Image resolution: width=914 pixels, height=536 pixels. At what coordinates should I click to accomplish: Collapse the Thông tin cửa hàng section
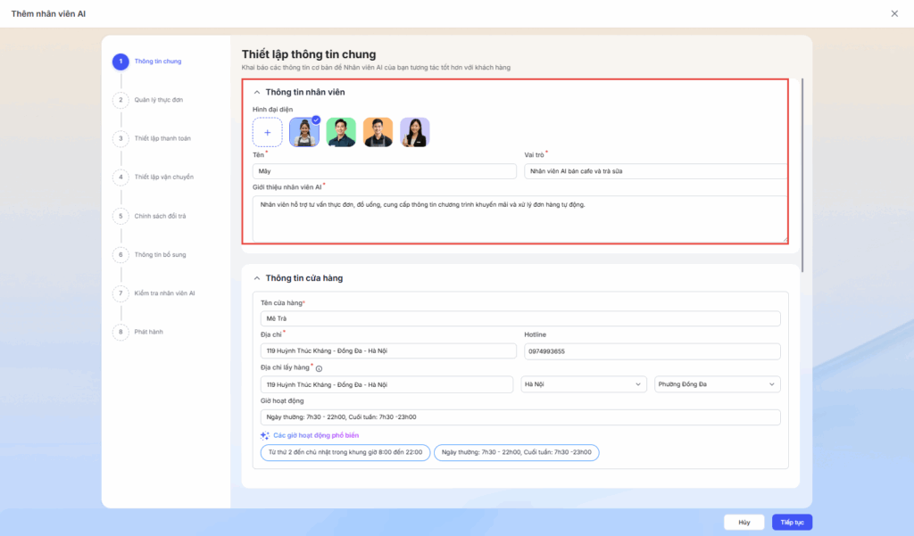pyautogui.click(x=257, y=278)
